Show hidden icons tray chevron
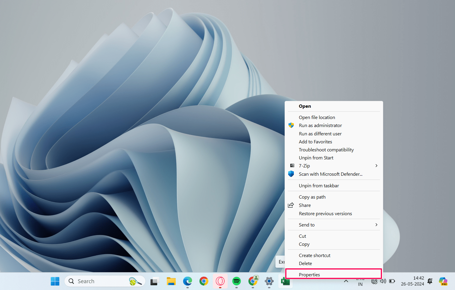The width and height of the screenshot is (455, 290). (346, 281)
